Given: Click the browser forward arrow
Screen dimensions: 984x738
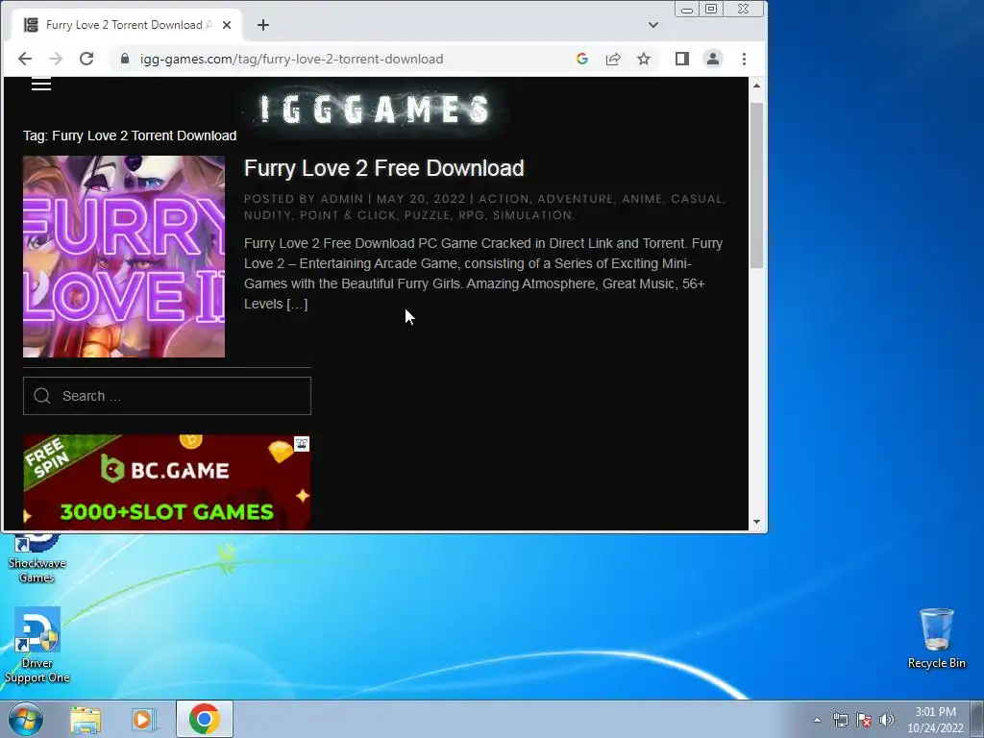Looking at the screenshot, I should [x=56, y=59].
